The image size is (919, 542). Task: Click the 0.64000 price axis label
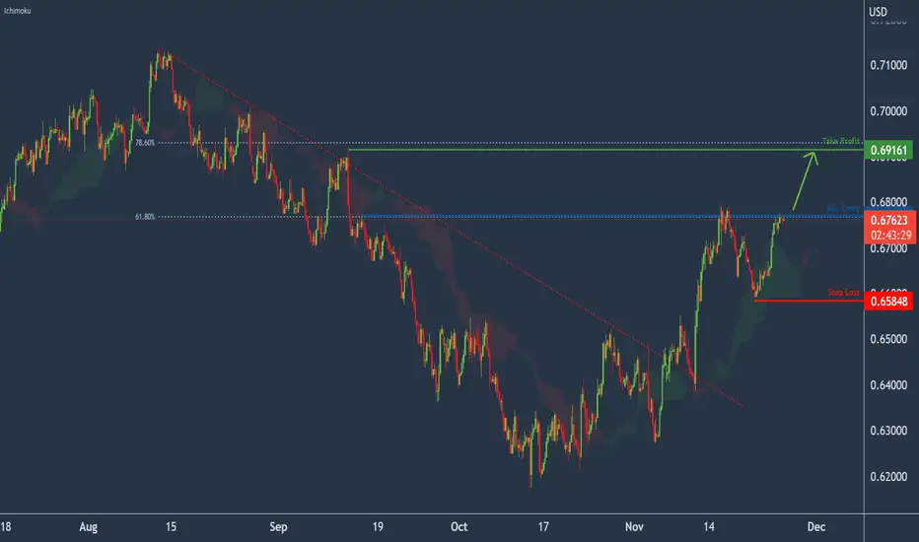tap(888, 385)
